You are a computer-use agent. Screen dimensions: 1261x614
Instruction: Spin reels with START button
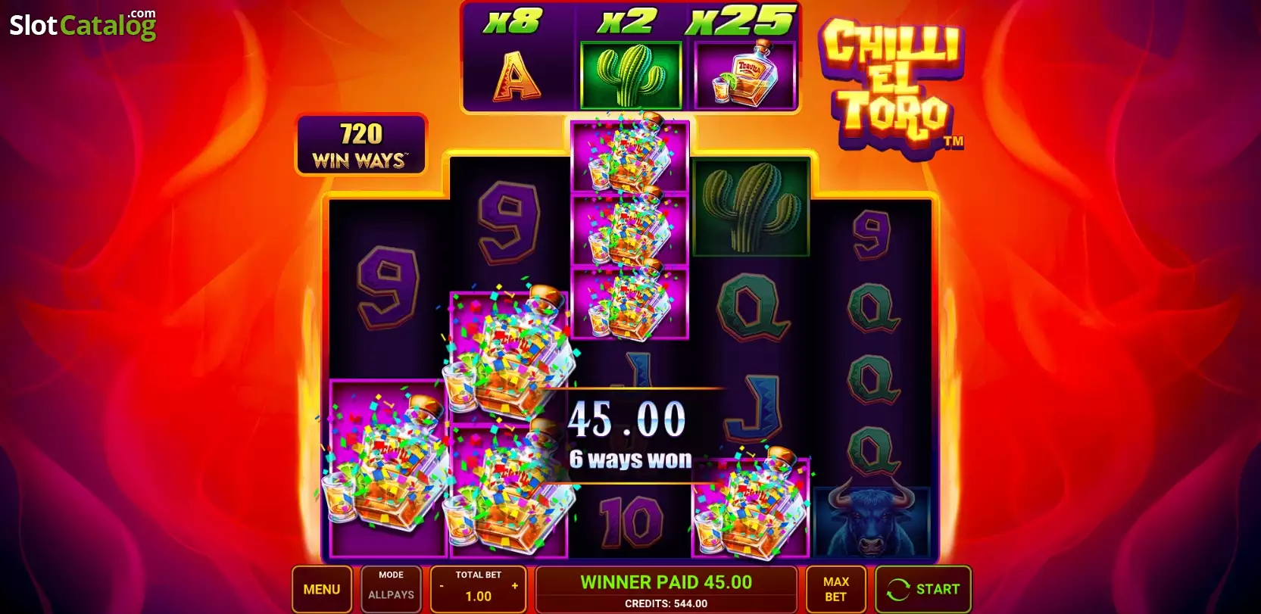(922, 589)
